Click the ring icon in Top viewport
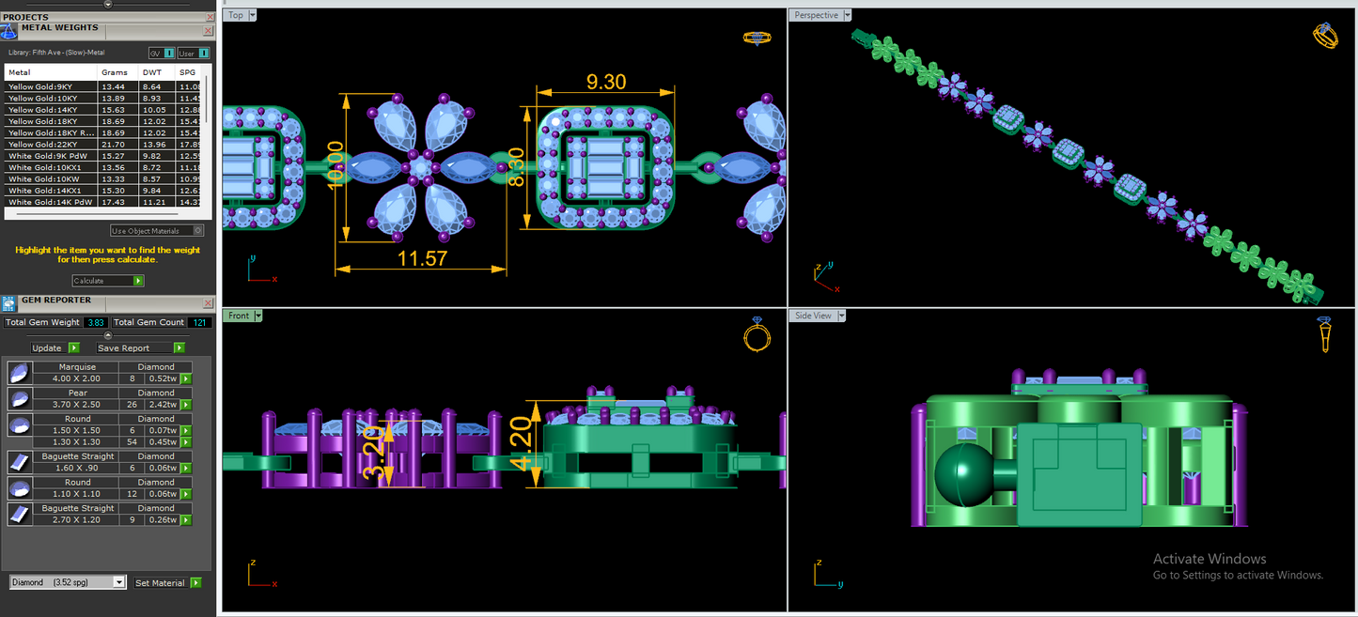 (757, 39)
